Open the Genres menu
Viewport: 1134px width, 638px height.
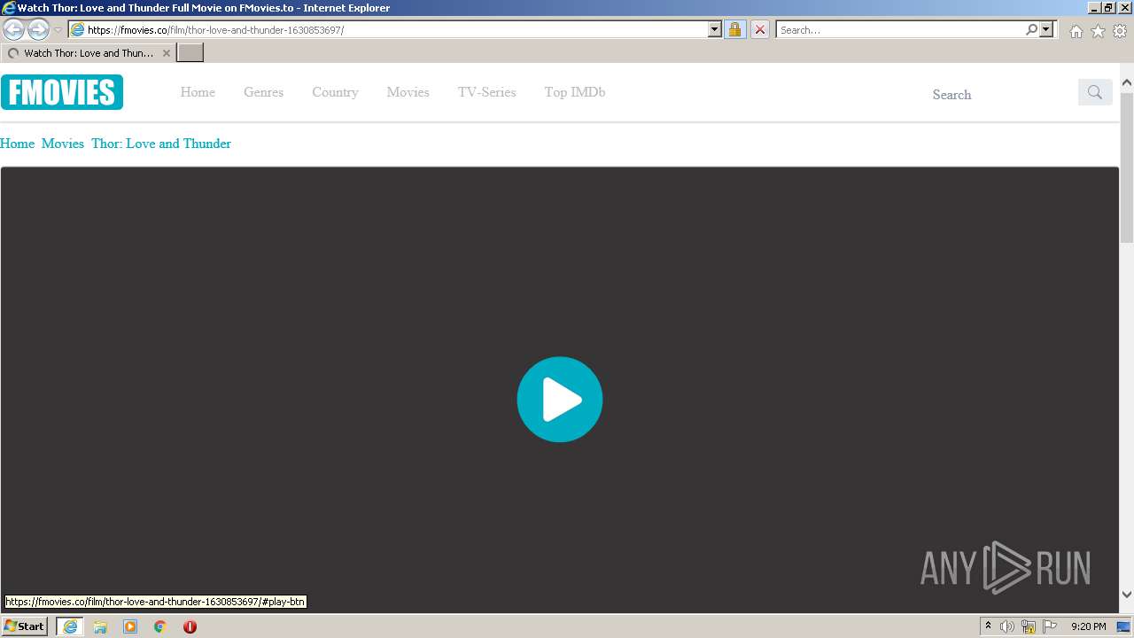click(264, 92)
